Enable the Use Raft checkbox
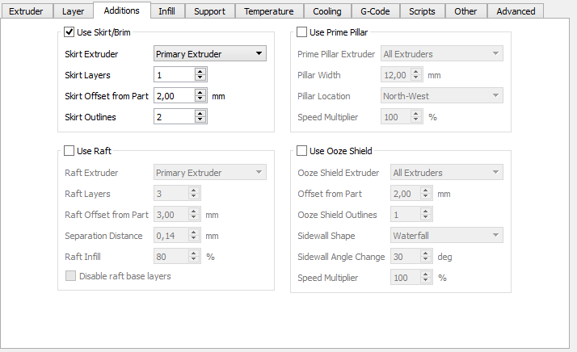 click(69, 150)
